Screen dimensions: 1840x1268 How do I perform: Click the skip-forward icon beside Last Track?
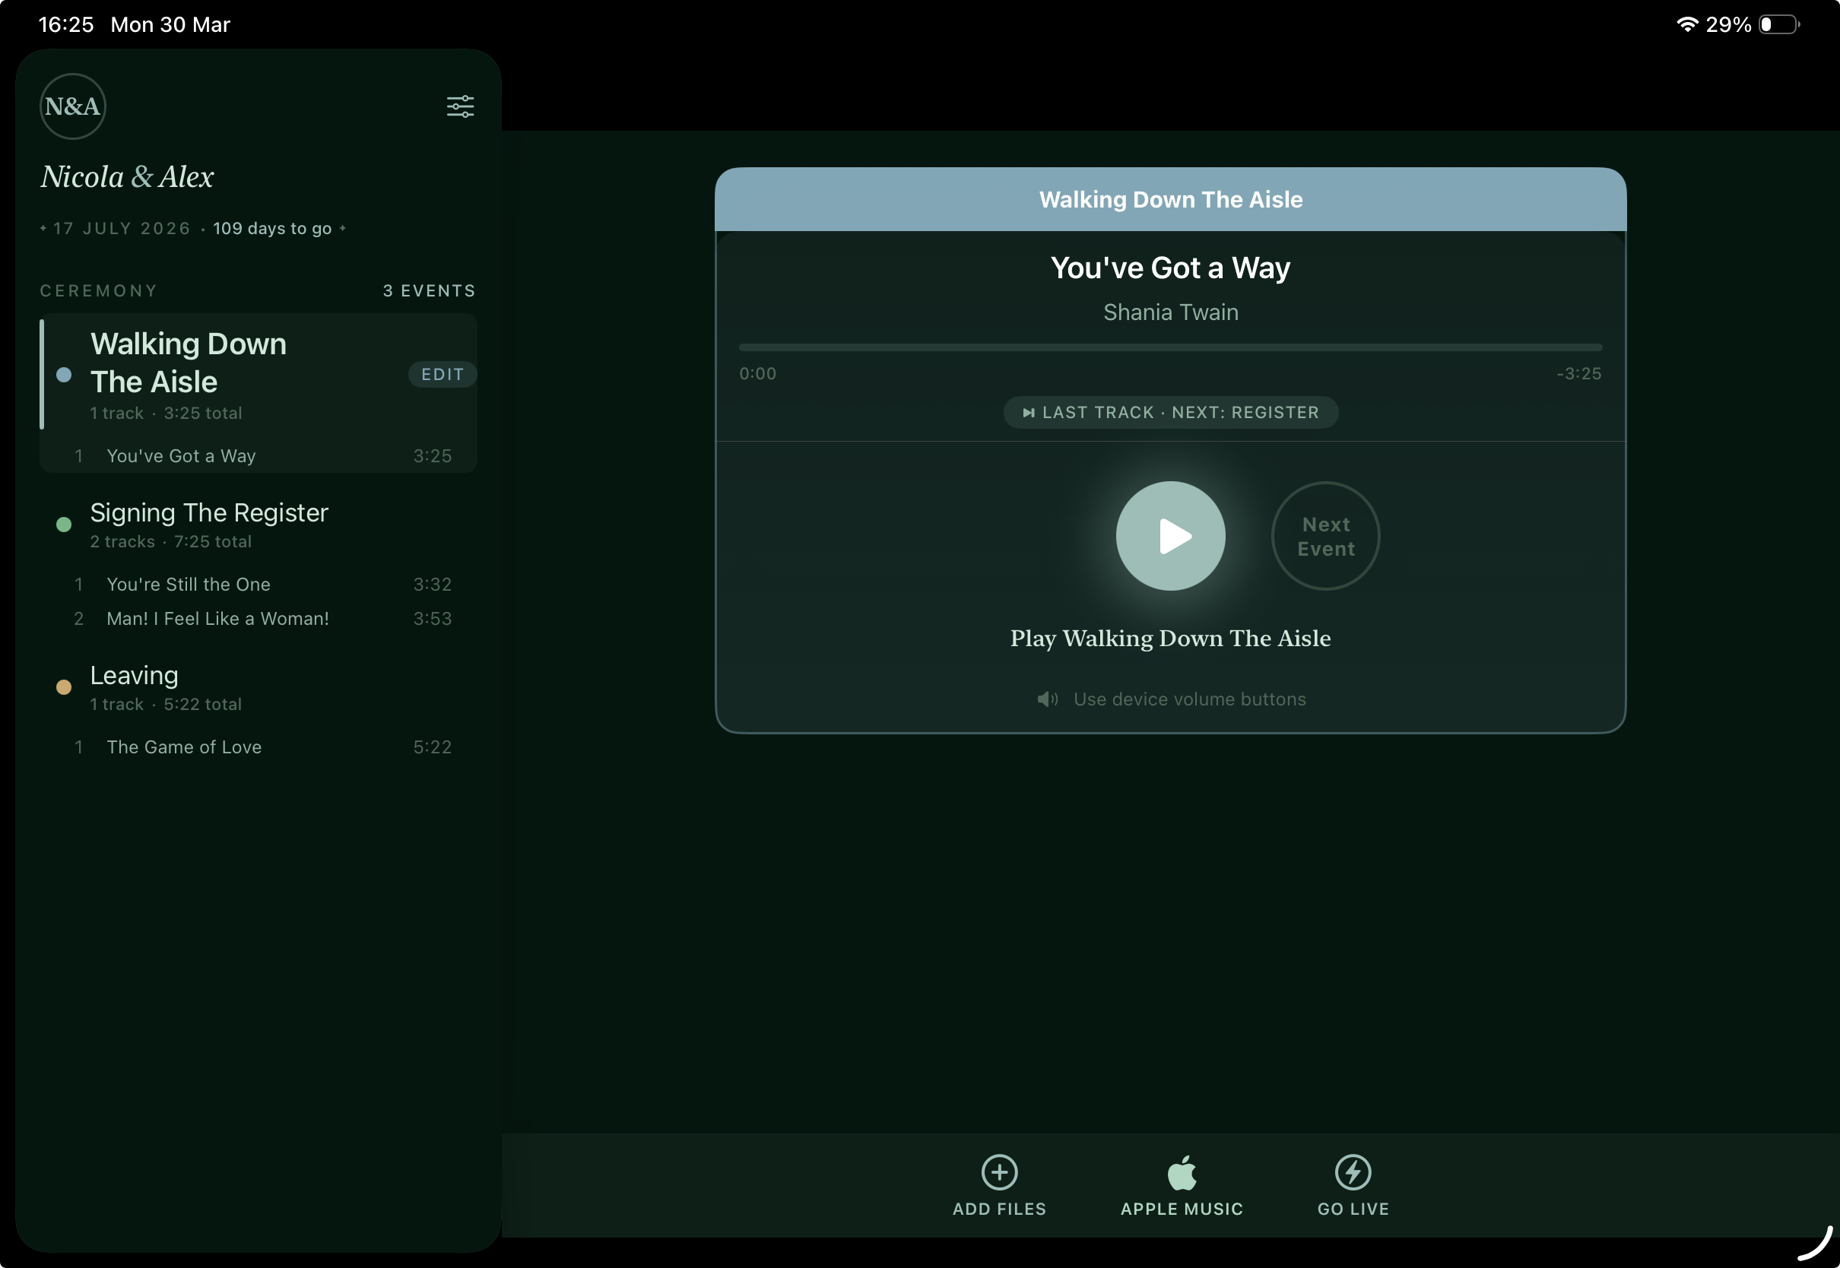coord(1029,412)
